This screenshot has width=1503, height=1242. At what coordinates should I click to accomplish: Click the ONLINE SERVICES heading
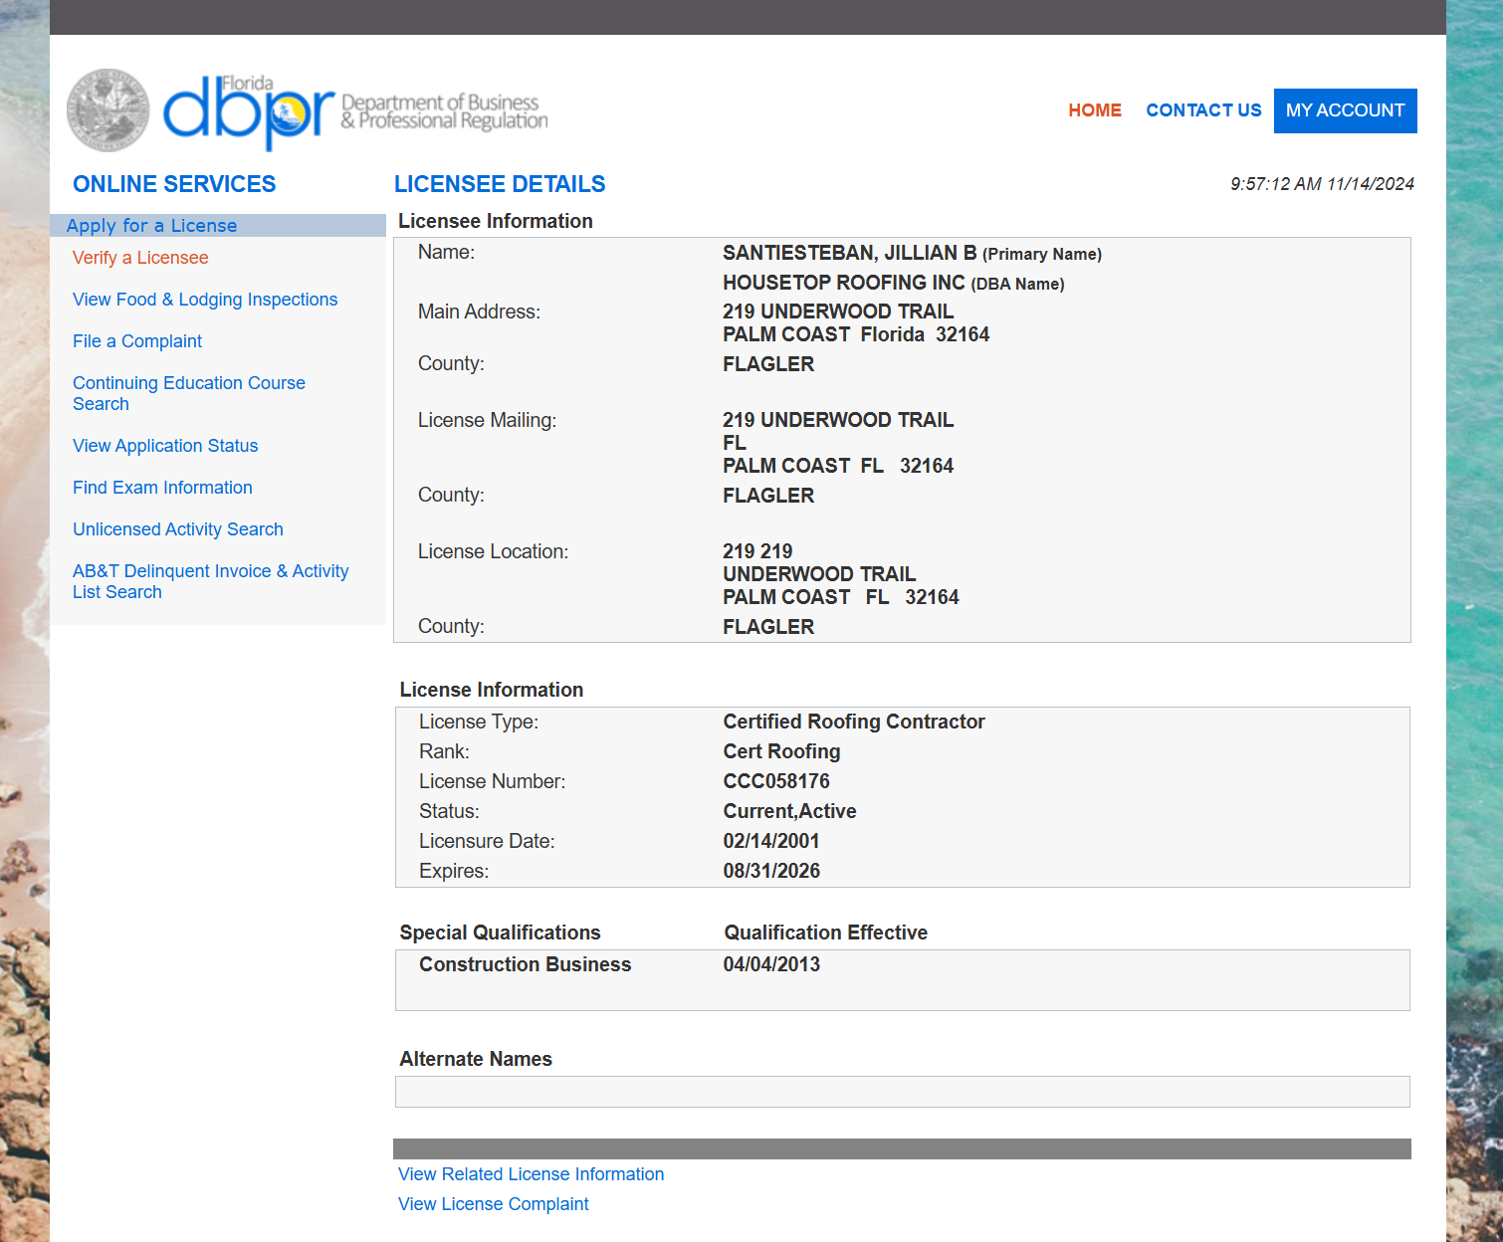174,184
